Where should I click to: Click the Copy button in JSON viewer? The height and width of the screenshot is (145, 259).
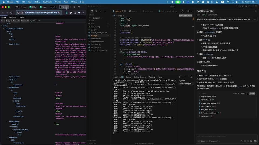coord(8,21)
